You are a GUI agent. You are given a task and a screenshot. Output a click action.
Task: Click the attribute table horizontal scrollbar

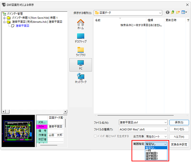click(x=49, y=145)
